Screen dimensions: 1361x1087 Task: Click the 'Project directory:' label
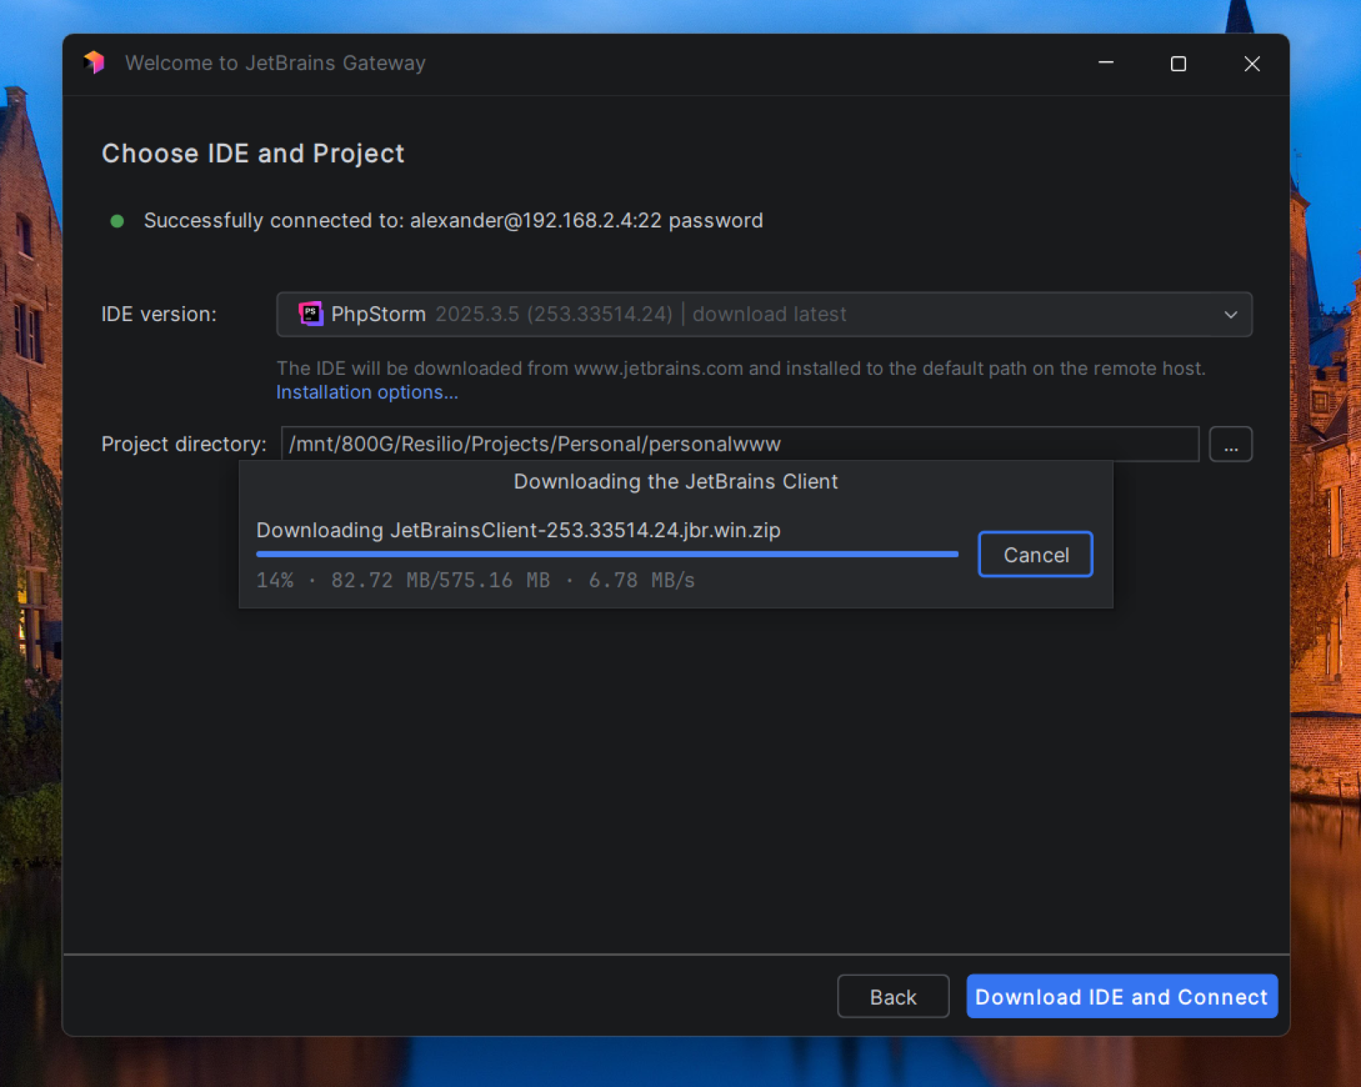184,444
